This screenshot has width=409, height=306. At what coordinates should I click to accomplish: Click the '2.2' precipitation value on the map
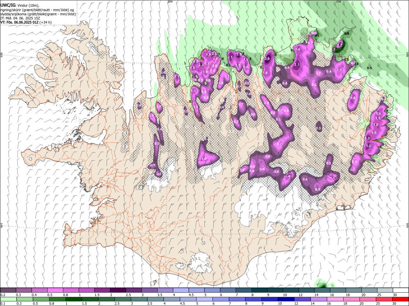point(340,46)
